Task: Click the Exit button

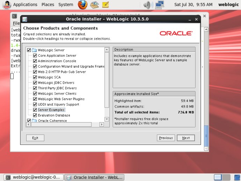Action: point(35,138)
